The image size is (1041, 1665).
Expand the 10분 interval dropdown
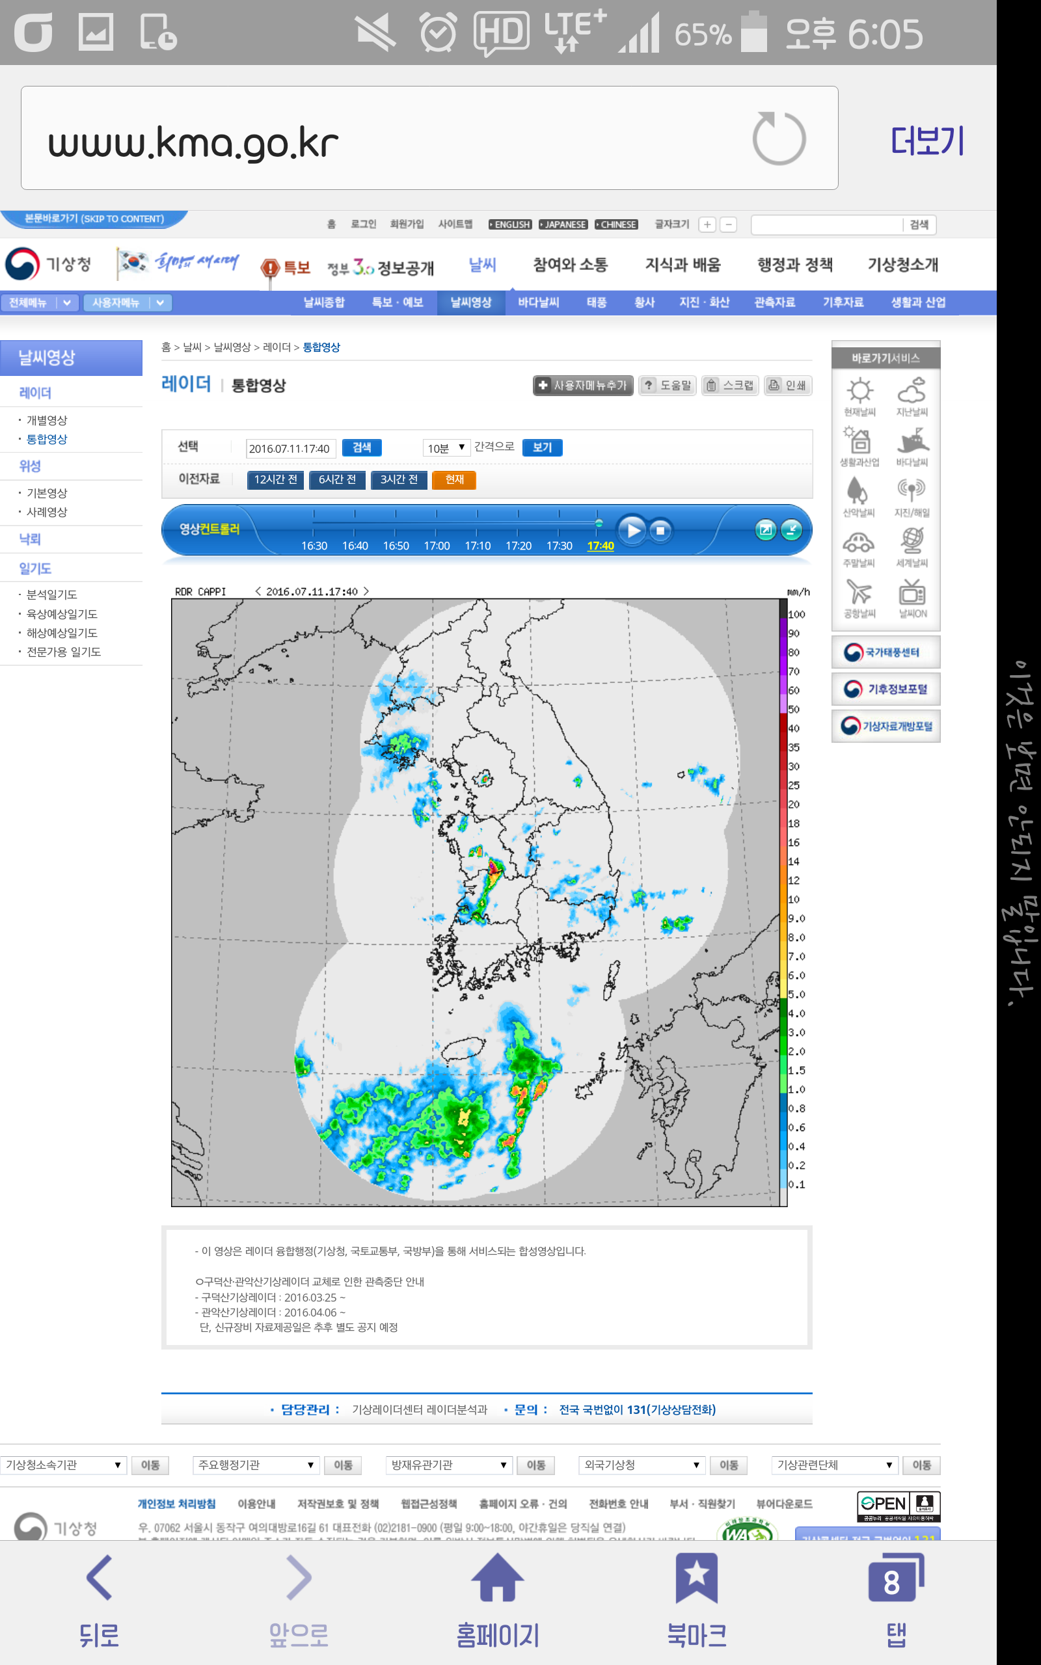446,448
